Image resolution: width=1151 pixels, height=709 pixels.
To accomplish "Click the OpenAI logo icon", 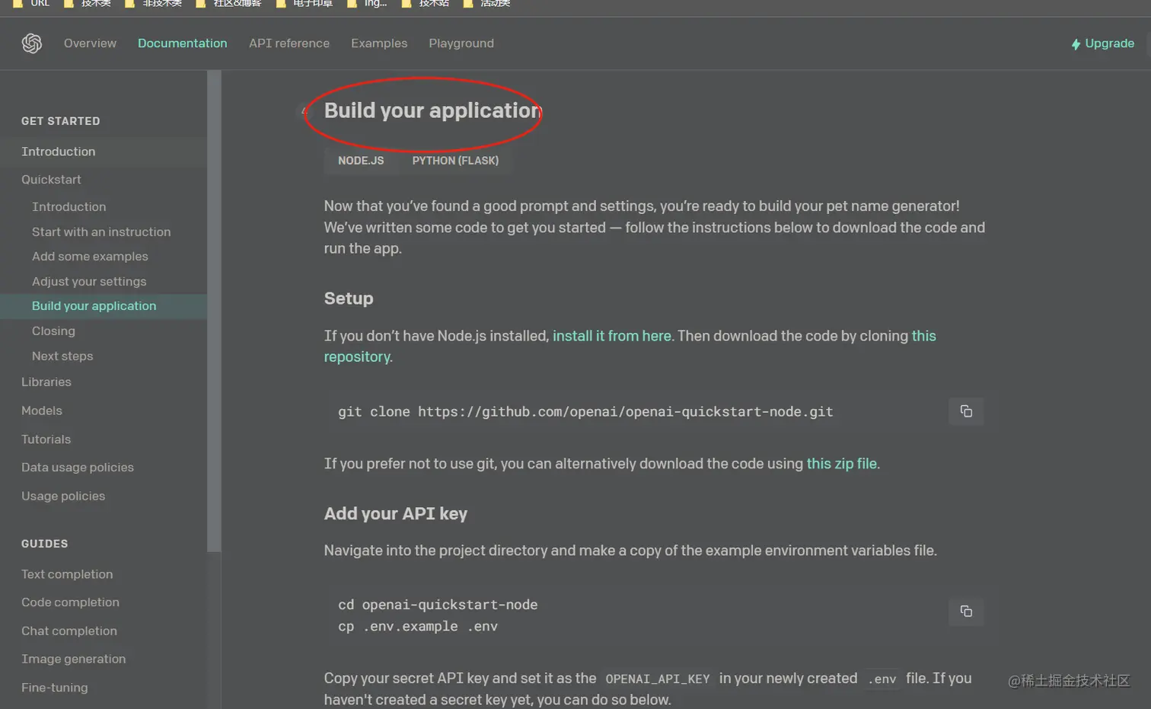I will point(32,43).
